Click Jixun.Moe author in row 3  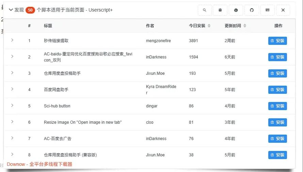[155, 73]
